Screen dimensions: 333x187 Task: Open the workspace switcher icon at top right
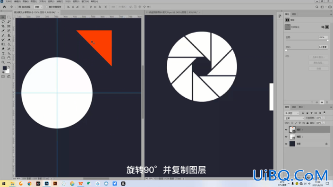[x=322, y=7]
